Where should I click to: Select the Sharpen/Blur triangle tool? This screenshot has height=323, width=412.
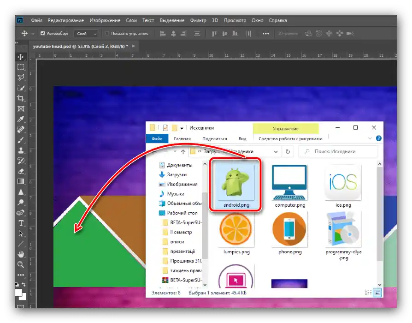[21, 192]
